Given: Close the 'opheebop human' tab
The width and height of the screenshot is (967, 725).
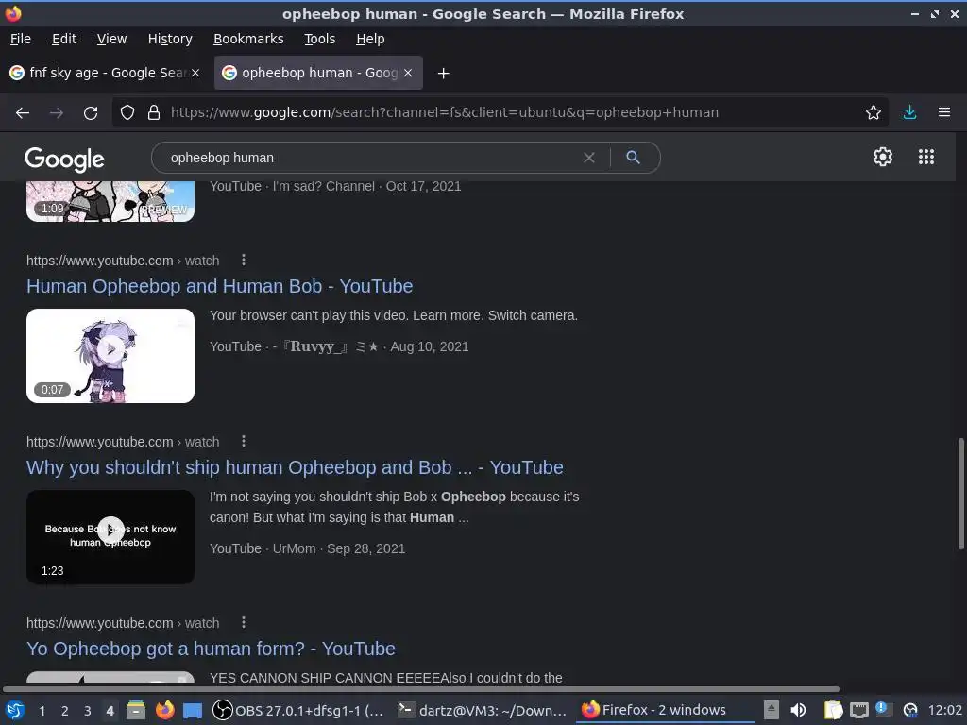Looking at the screenshot, I should coord(408,73).
